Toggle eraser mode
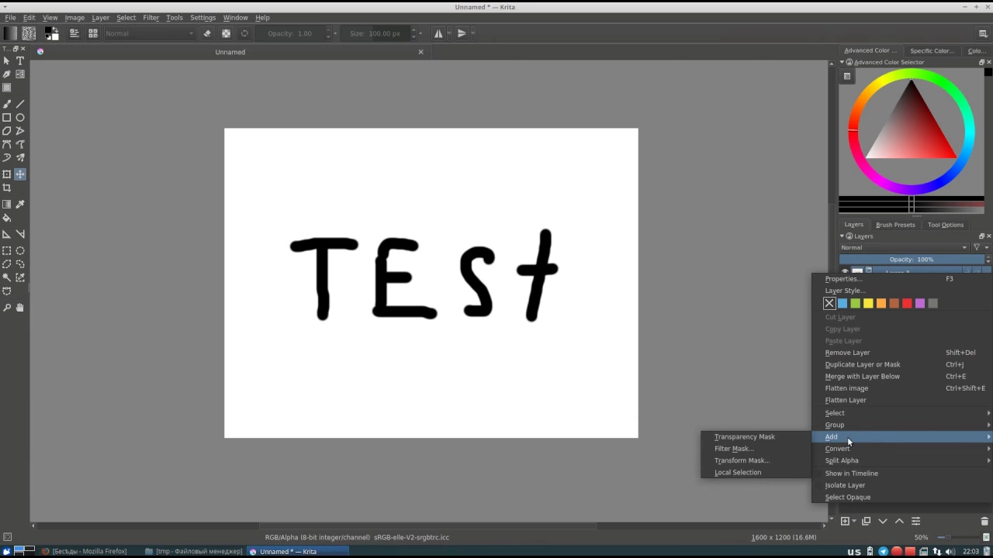Screen dimensions: 993x558 [x=207, y=33]
